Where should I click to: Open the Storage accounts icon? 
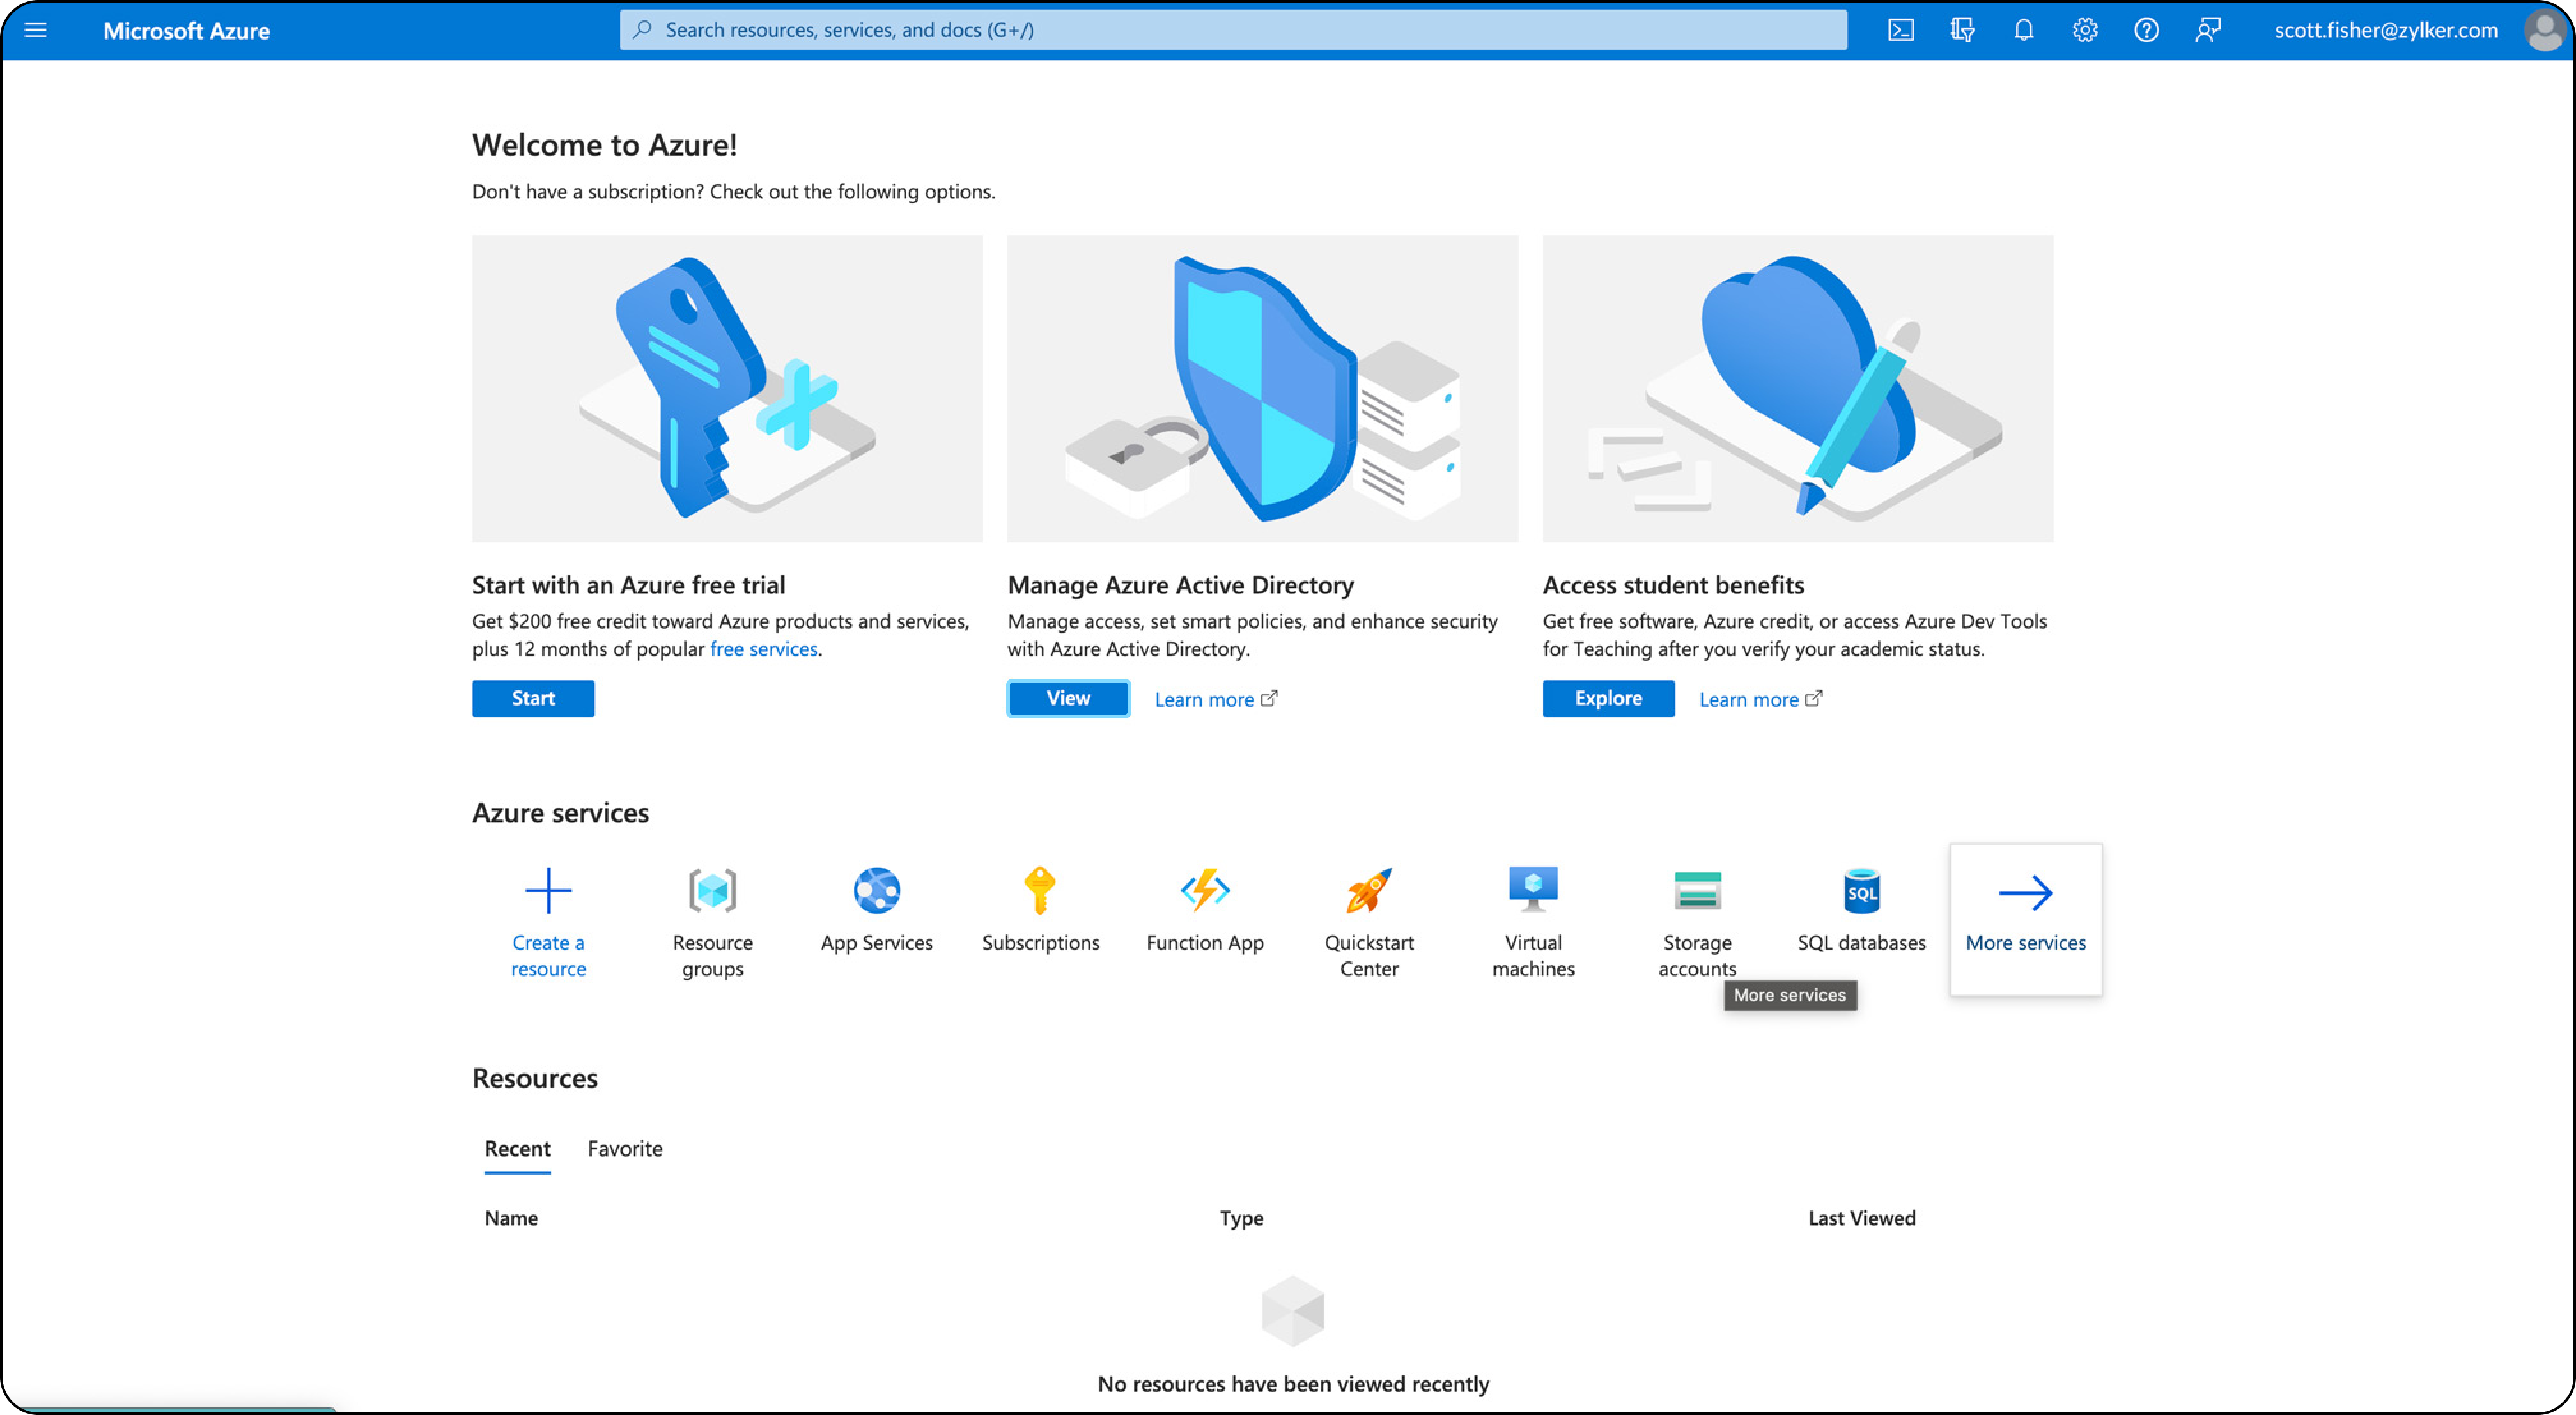[x=1697, y=889]
